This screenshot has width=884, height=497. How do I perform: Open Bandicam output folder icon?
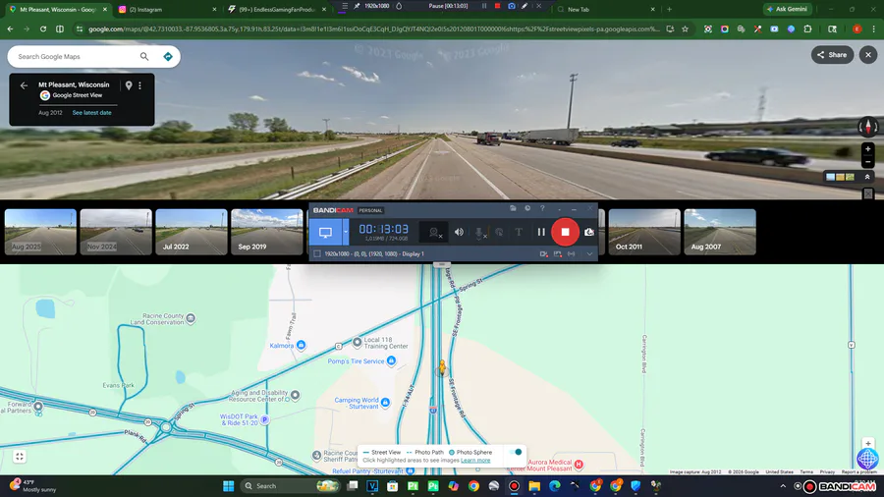(513, 208)
